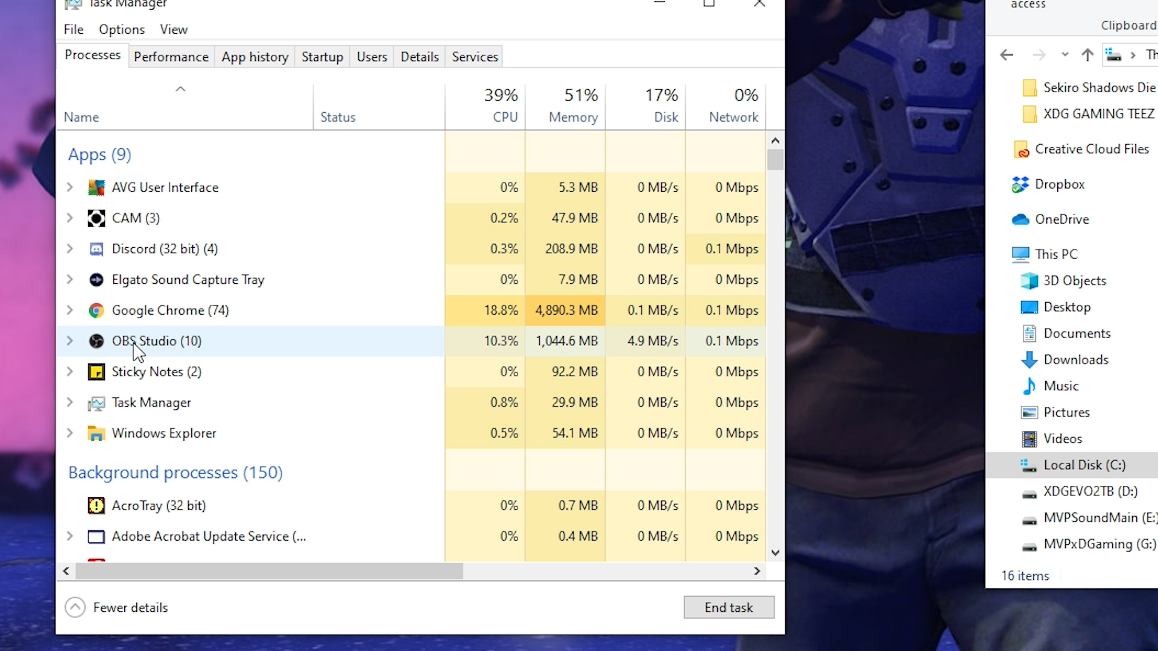Expand the Google Chrome process tree
The width and height of the screenshot is (1158, 651).
[69, 310]
